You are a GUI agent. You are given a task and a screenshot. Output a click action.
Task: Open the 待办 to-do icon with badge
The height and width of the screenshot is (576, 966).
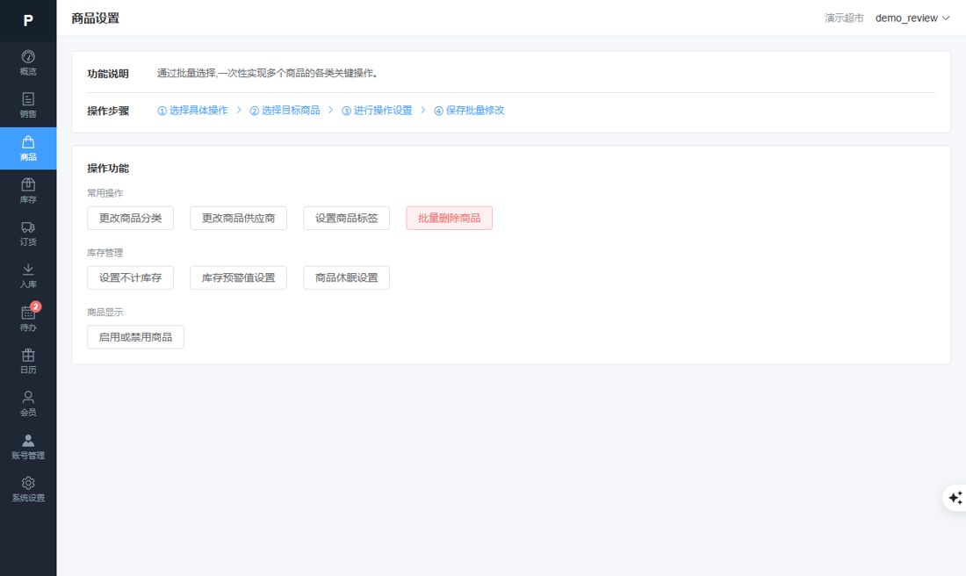[x=28, y=319]
